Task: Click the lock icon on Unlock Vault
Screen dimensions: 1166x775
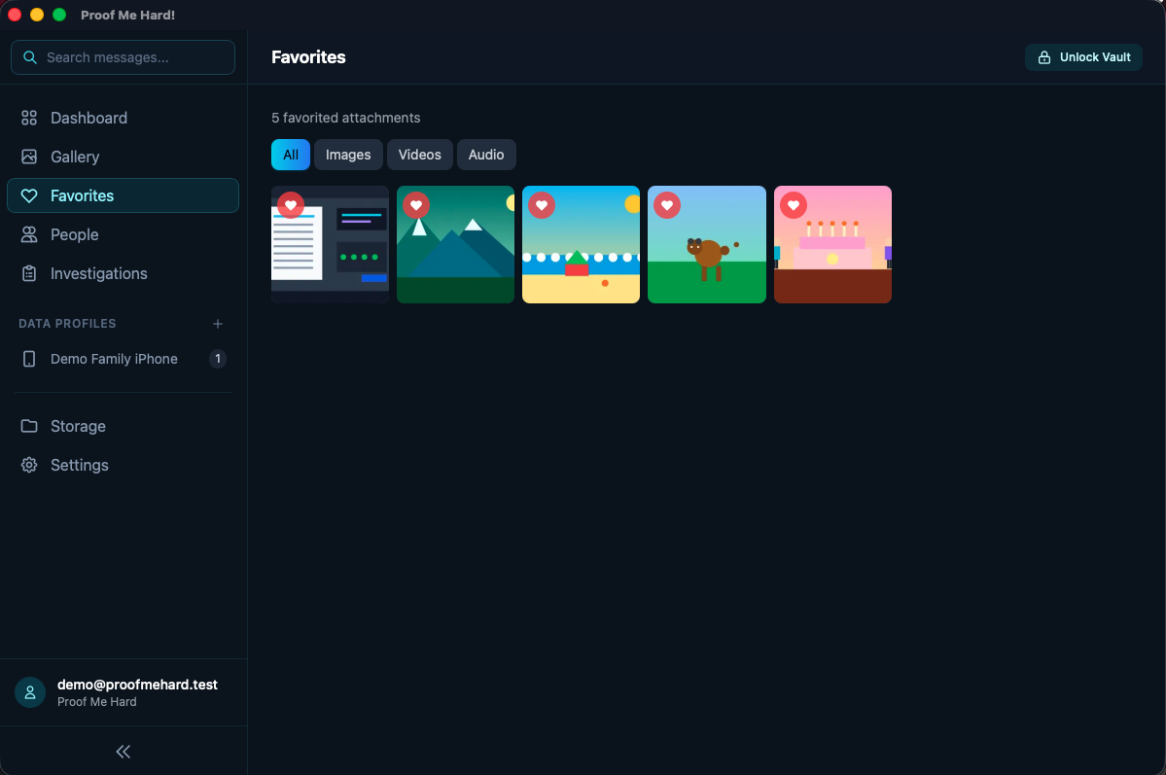Action: tap(1044, 57)
